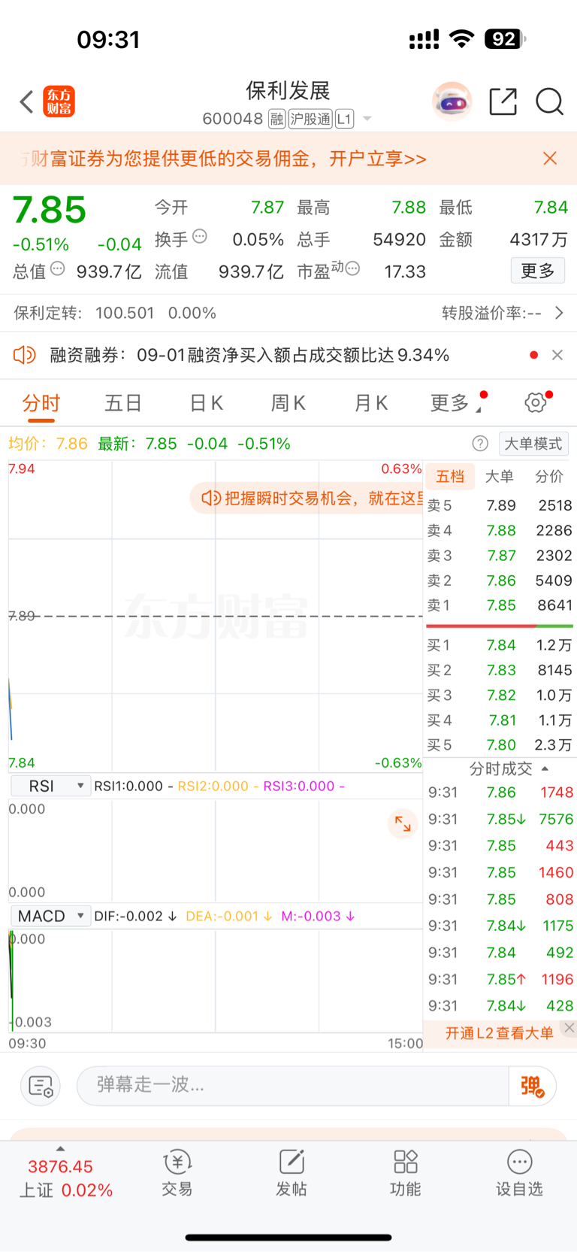
Task: Tap the trade row with volume 1196
Action: pos(500,979)
